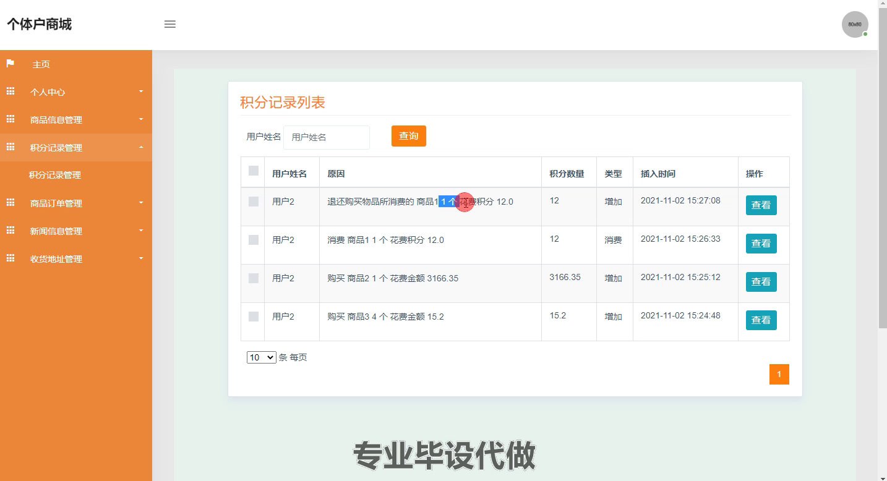
Task: Click the grid icon beside 积分记录管理
Action: pos(11,147)
